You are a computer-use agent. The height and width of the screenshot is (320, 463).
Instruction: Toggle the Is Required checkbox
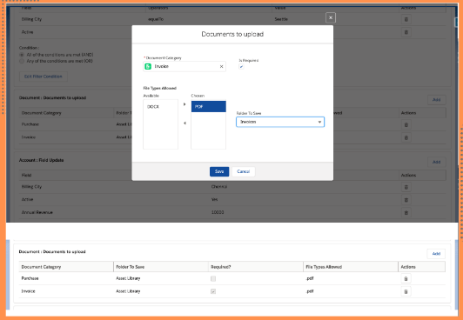coord(241,67)
